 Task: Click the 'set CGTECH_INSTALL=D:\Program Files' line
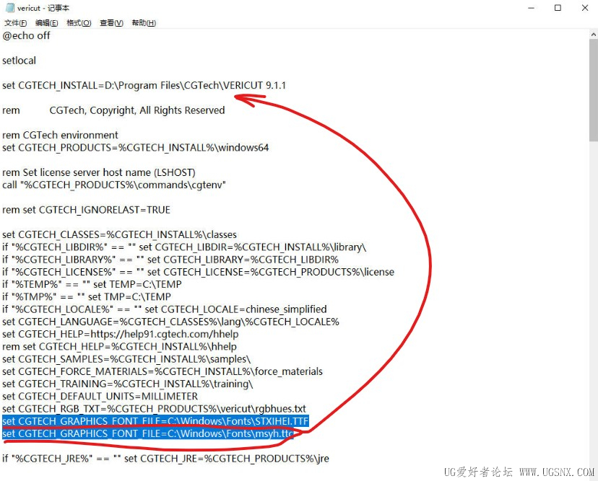[144, 85]
